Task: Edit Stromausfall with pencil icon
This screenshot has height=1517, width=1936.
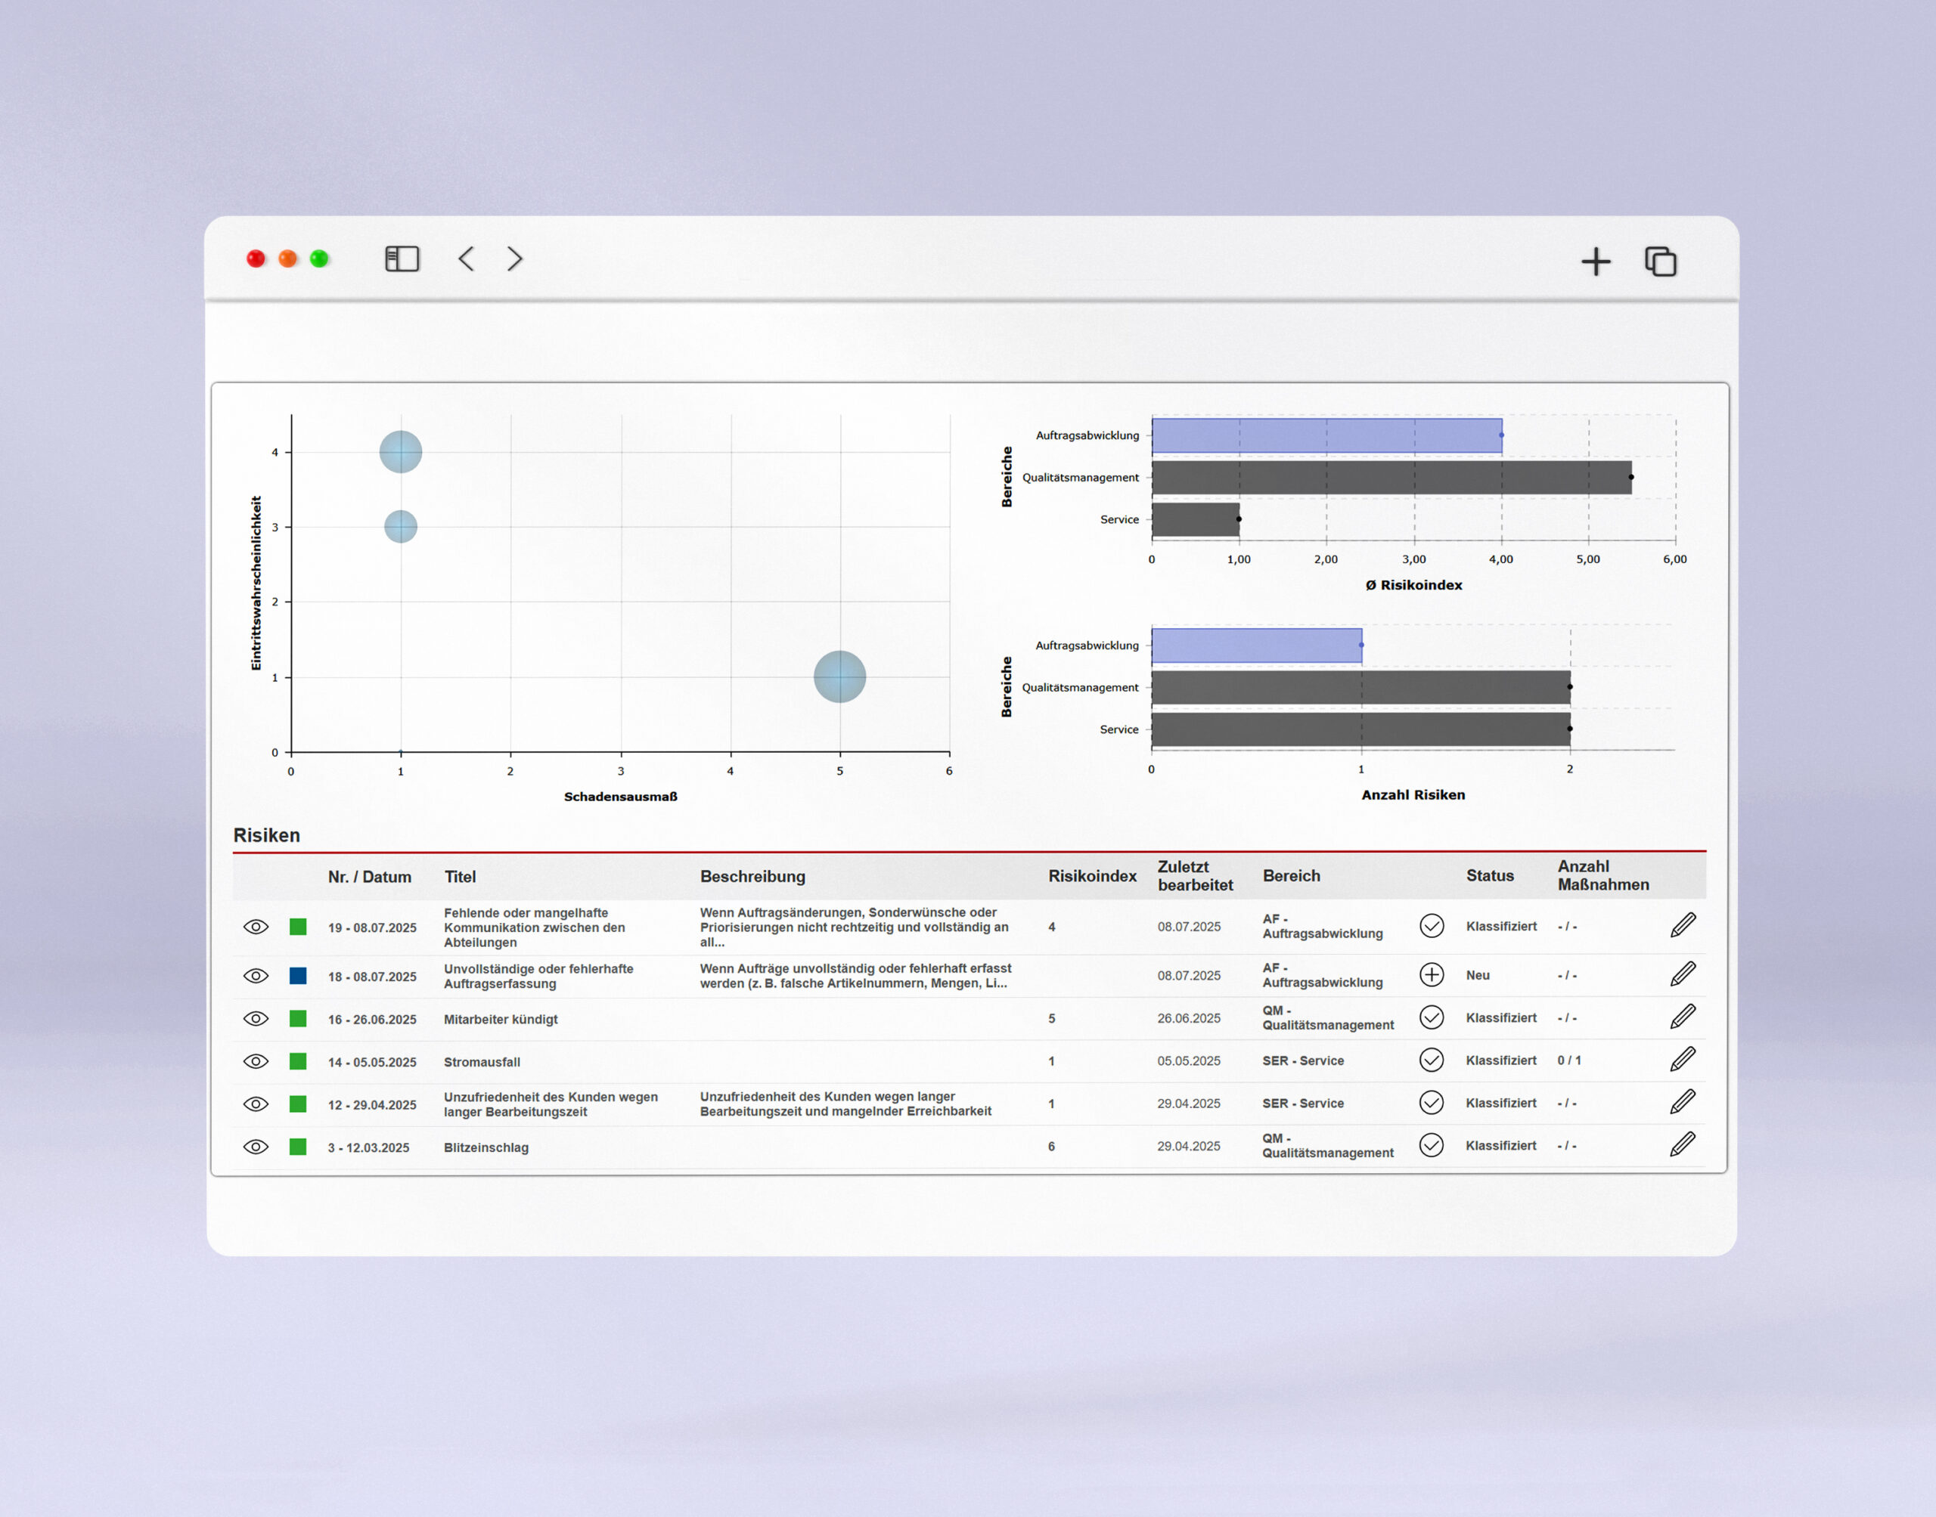Action: click(1683, 1059)
